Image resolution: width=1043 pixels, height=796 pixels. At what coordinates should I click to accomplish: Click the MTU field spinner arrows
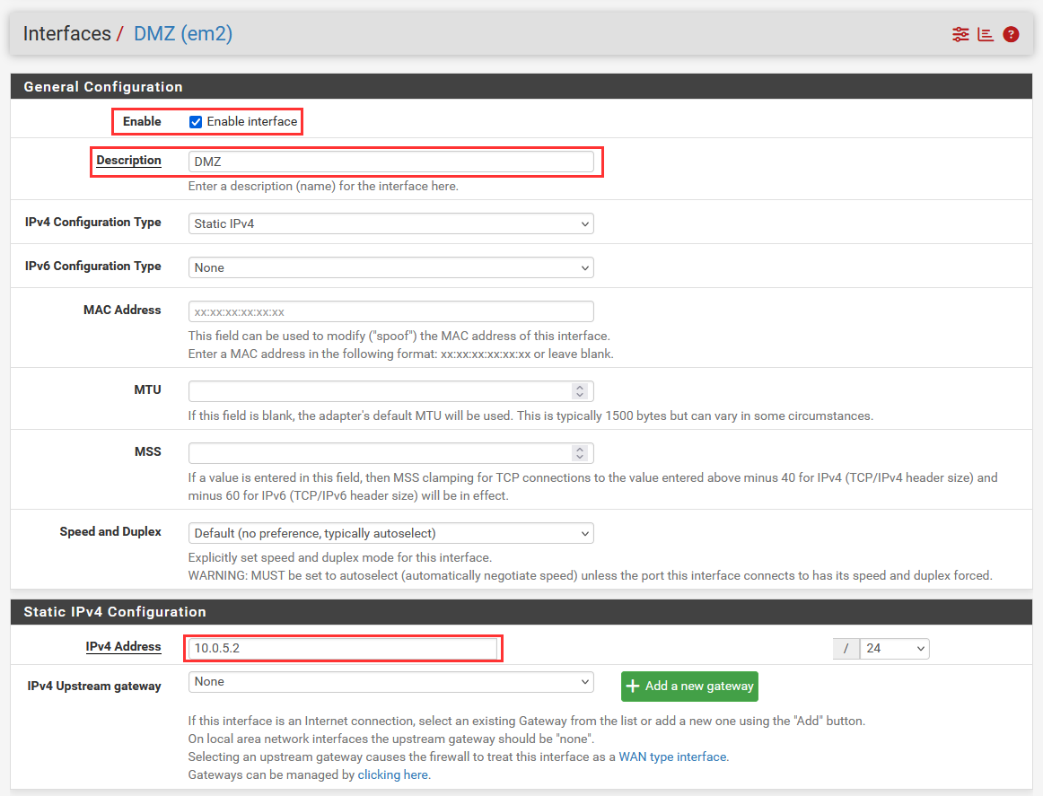[x=580, y=391]
